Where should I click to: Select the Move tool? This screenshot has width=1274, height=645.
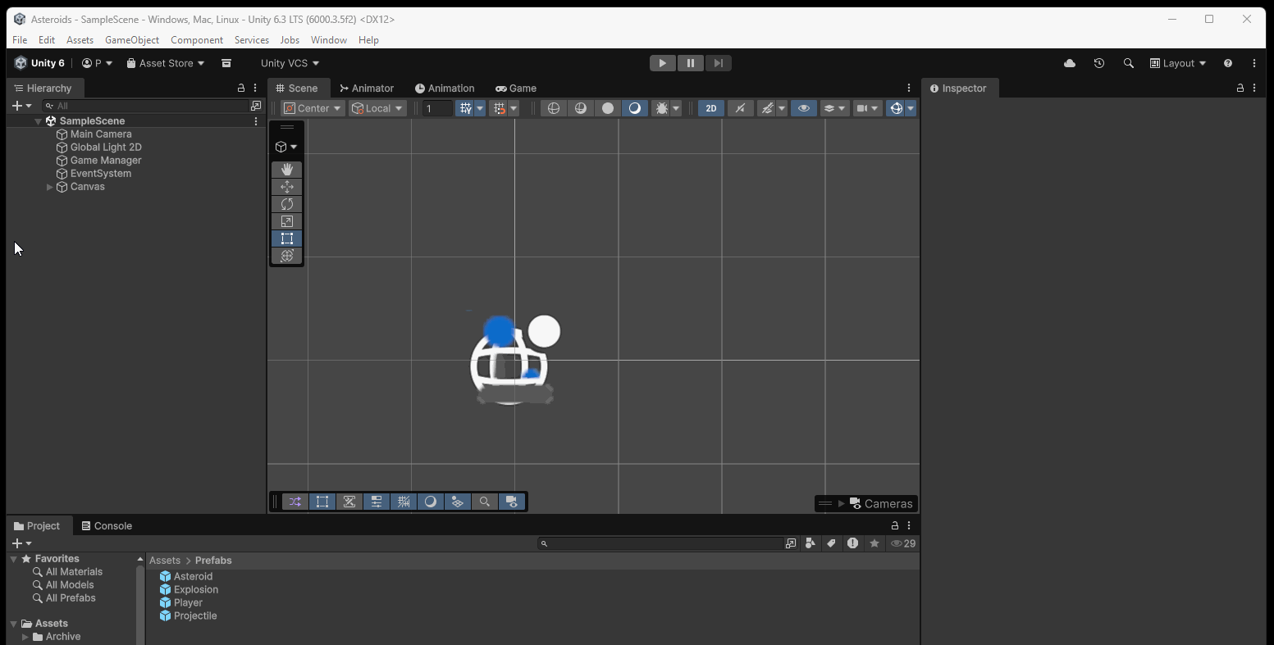[286, 187]
